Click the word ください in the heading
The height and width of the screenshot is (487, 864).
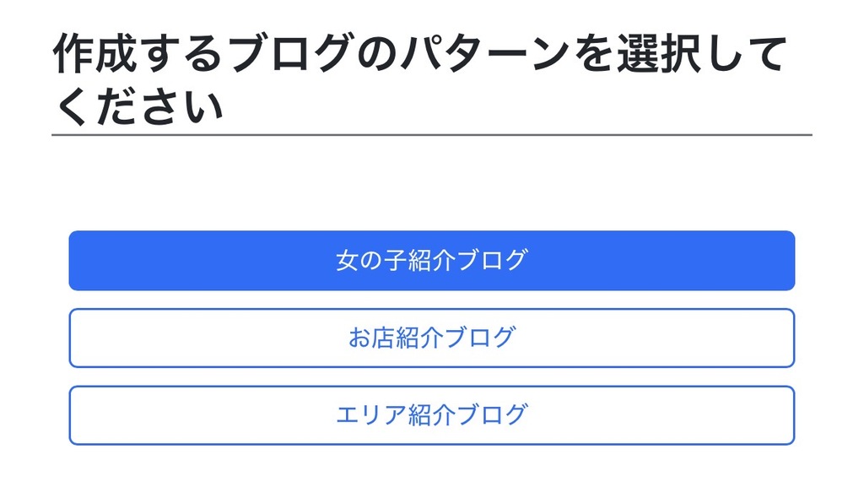point(139,106)
